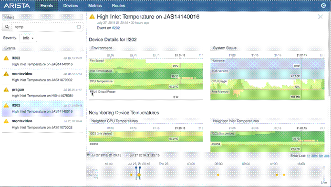This screenshot has height=187, width=331.
Task: Click the 'Neighboring Device Temperatures' heading
Action: (x=124, y=113)
